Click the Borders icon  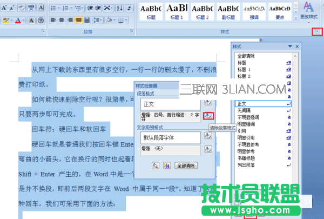pos(120,20)
